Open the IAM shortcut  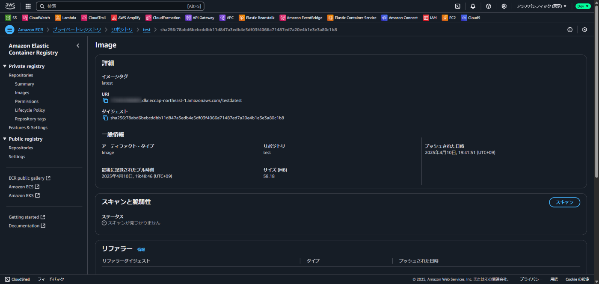point(430,18)
